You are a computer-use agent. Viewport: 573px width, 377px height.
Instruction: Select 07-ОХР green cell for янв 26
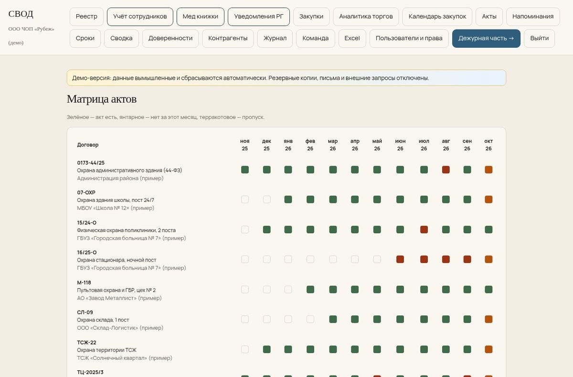288,199
